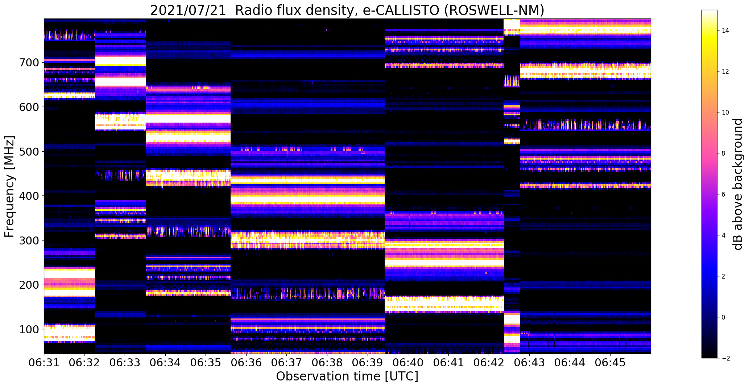This screenshot has width=749, height=387.
Task: Click the 06:44 time tick label
Action: [570, 363]
